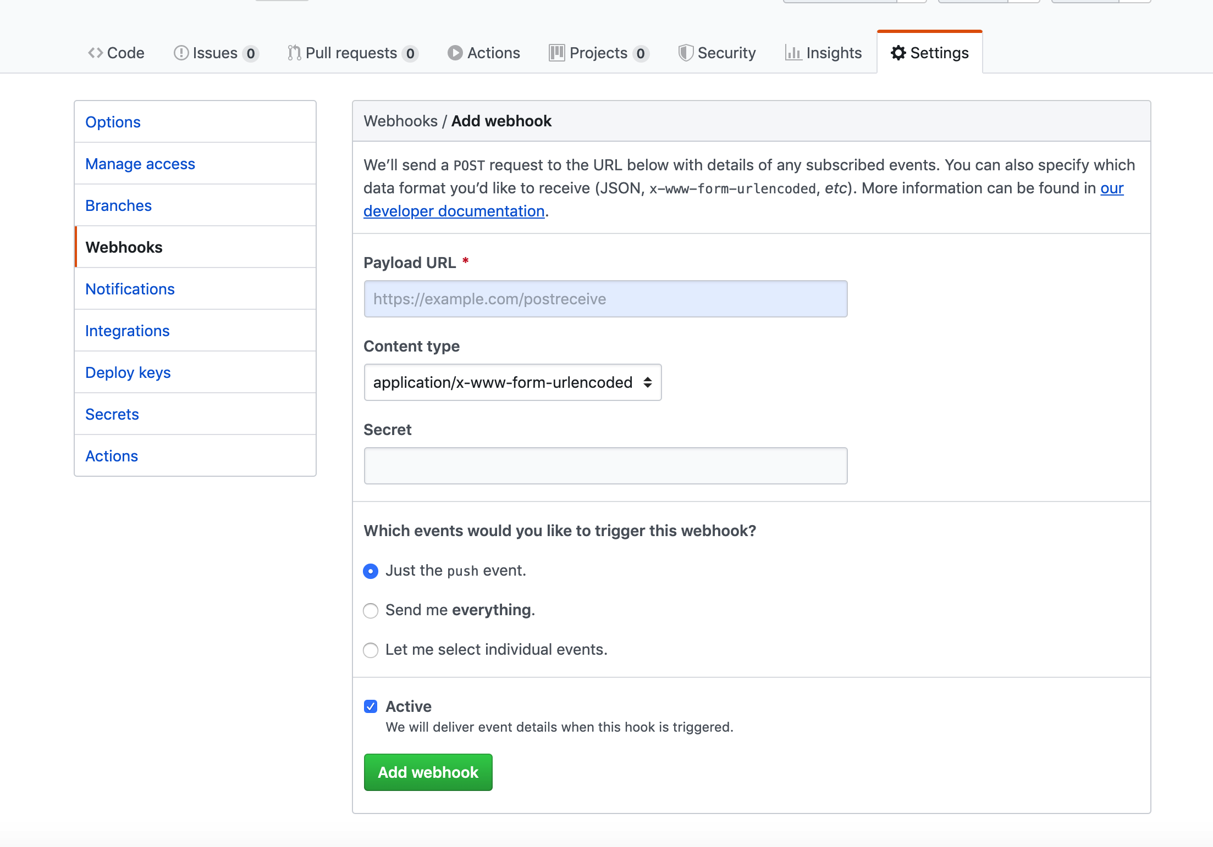Go to Deploy keys sidebar item

[128, 372]
